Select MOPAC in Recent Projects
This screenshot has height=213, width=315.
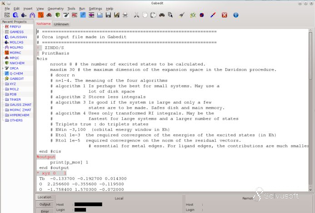[x=15, y=53]
